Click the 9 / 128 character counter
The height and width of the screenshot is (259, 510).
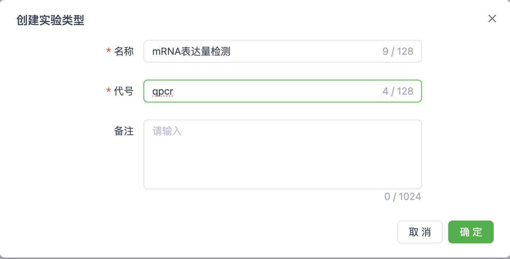pyautogui.click(x=398, y=52)
